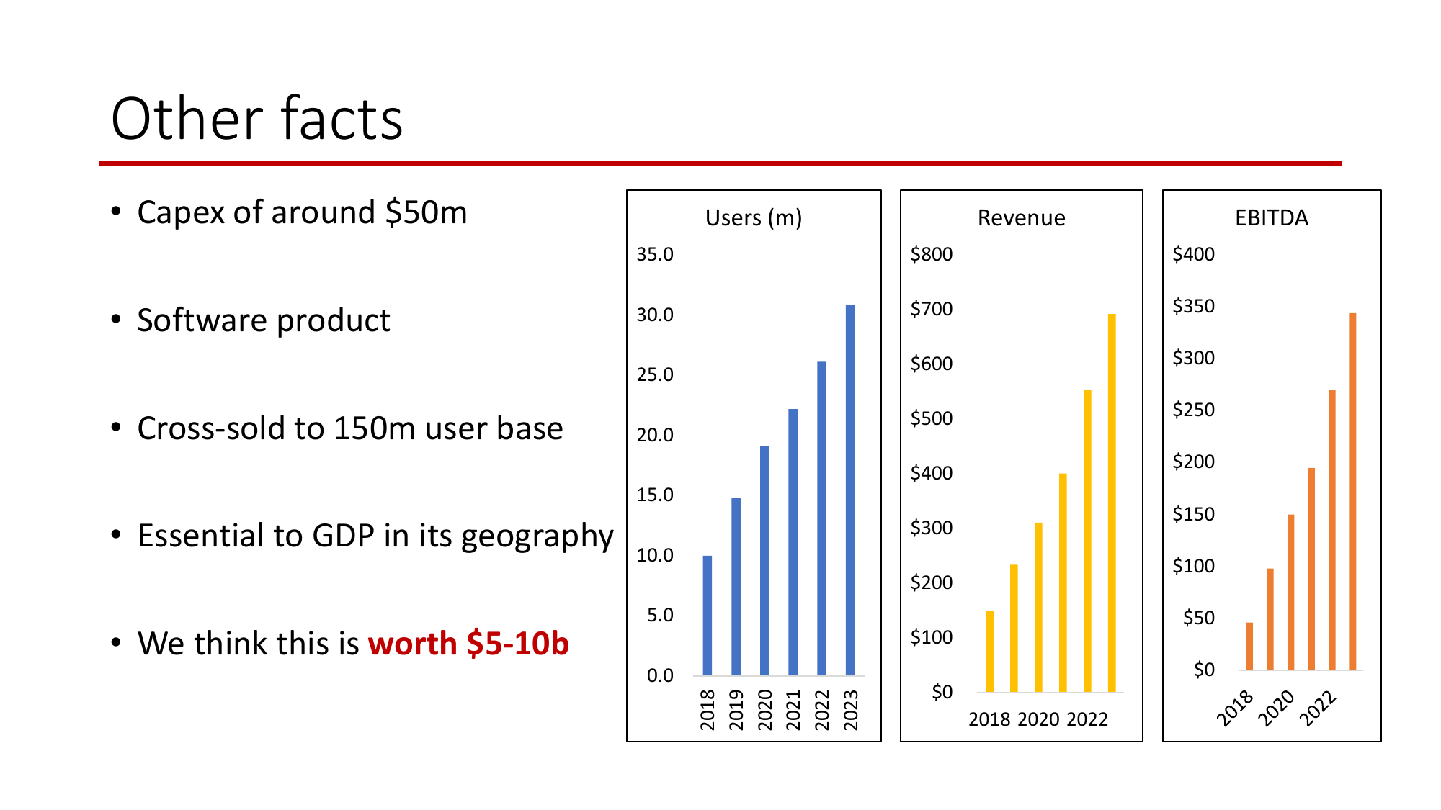Screen dimensions: 1441x810
Task: Click the '35.0' axis label in Users chart
Action: (x=655, y=254)
